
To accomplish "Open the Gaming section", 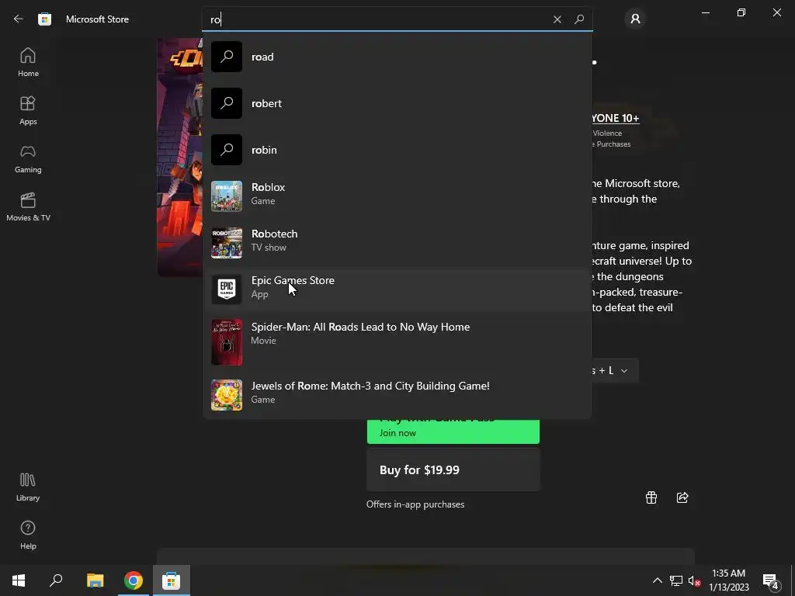I will pos(28,158).
